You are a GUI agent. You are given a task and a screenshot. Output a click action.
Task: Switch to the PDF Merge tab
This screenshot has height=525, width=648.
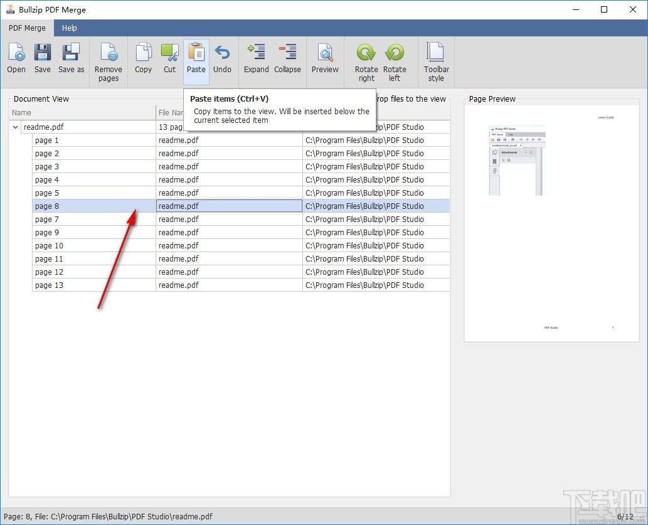(x=27, y=28)
